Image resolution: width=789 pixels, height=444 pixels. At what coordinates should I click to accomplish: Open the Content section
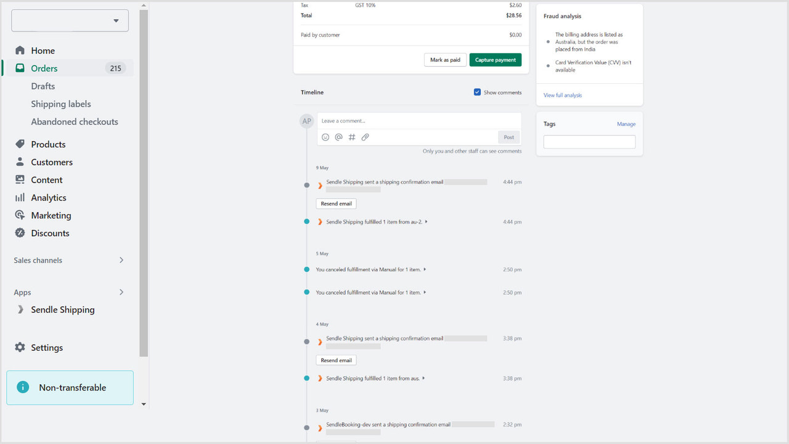point(46,179)
